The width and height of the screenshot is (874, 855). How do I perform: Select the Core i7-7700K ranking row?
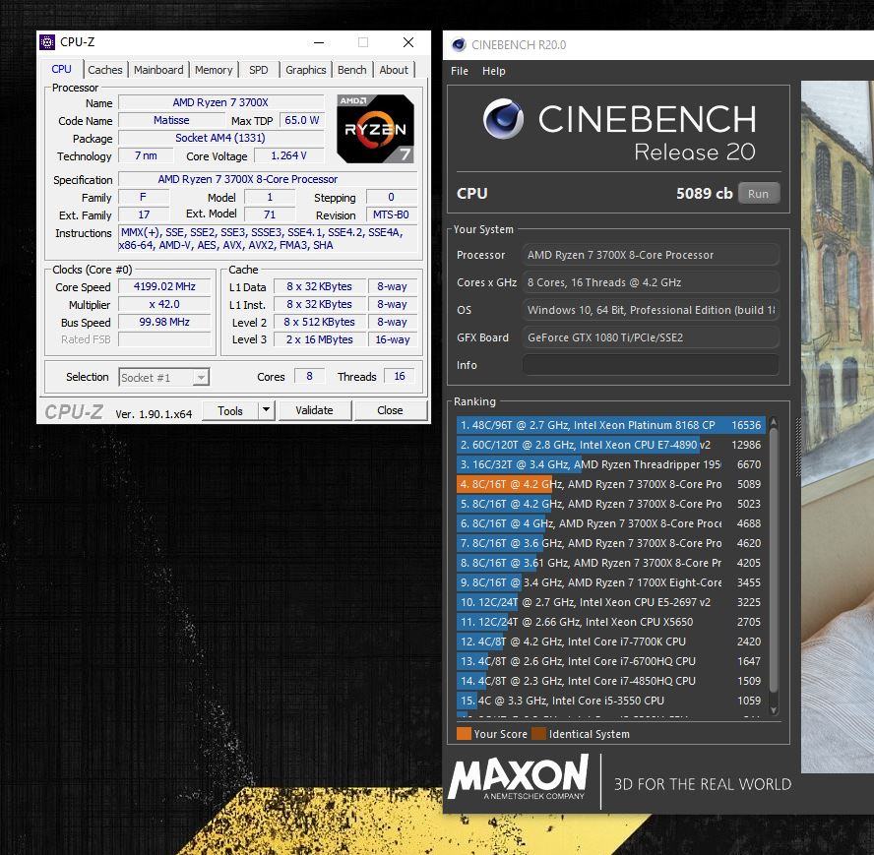coord(611,641)
